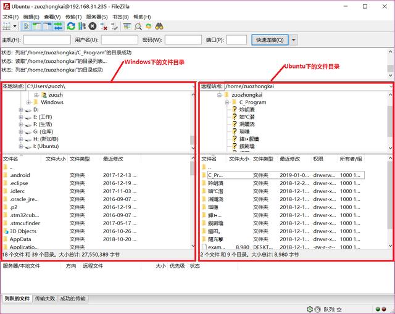Expand the E: (工作) drive node

click(x=21, y=117)
